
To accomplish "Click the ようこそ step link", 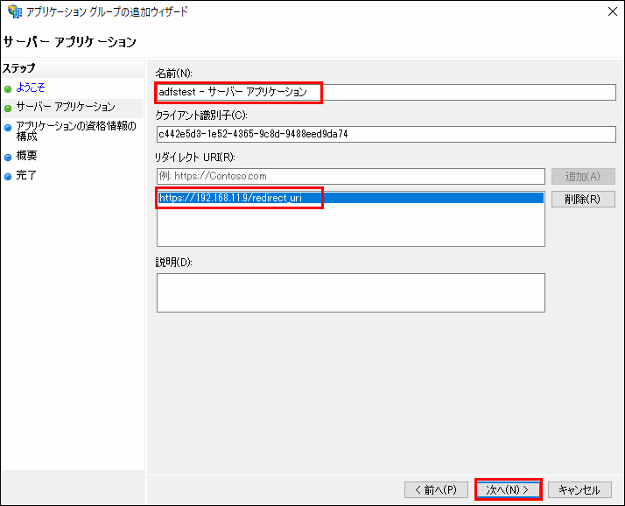I will tap(31, 88).
